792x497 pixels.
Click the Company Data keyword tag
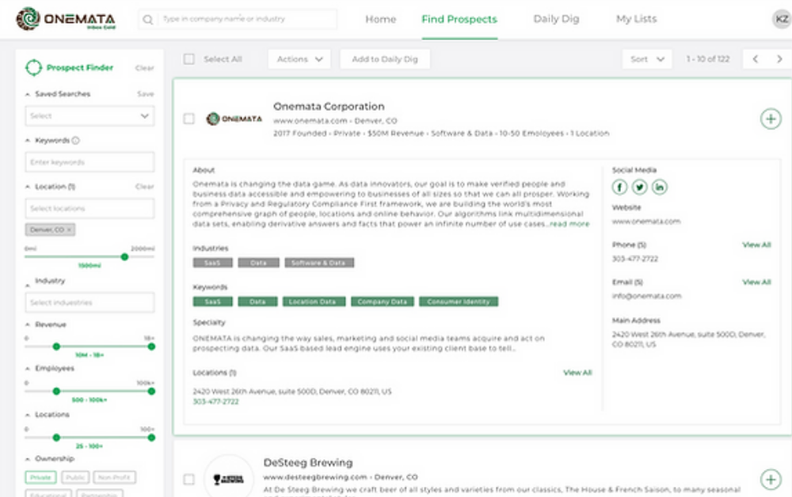pyautogui.click(x=383, y=302)
